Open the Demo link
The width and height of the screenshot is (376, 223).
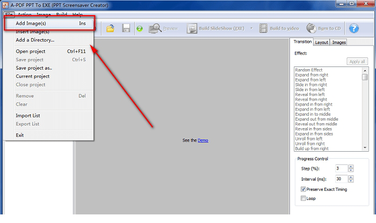203,140
